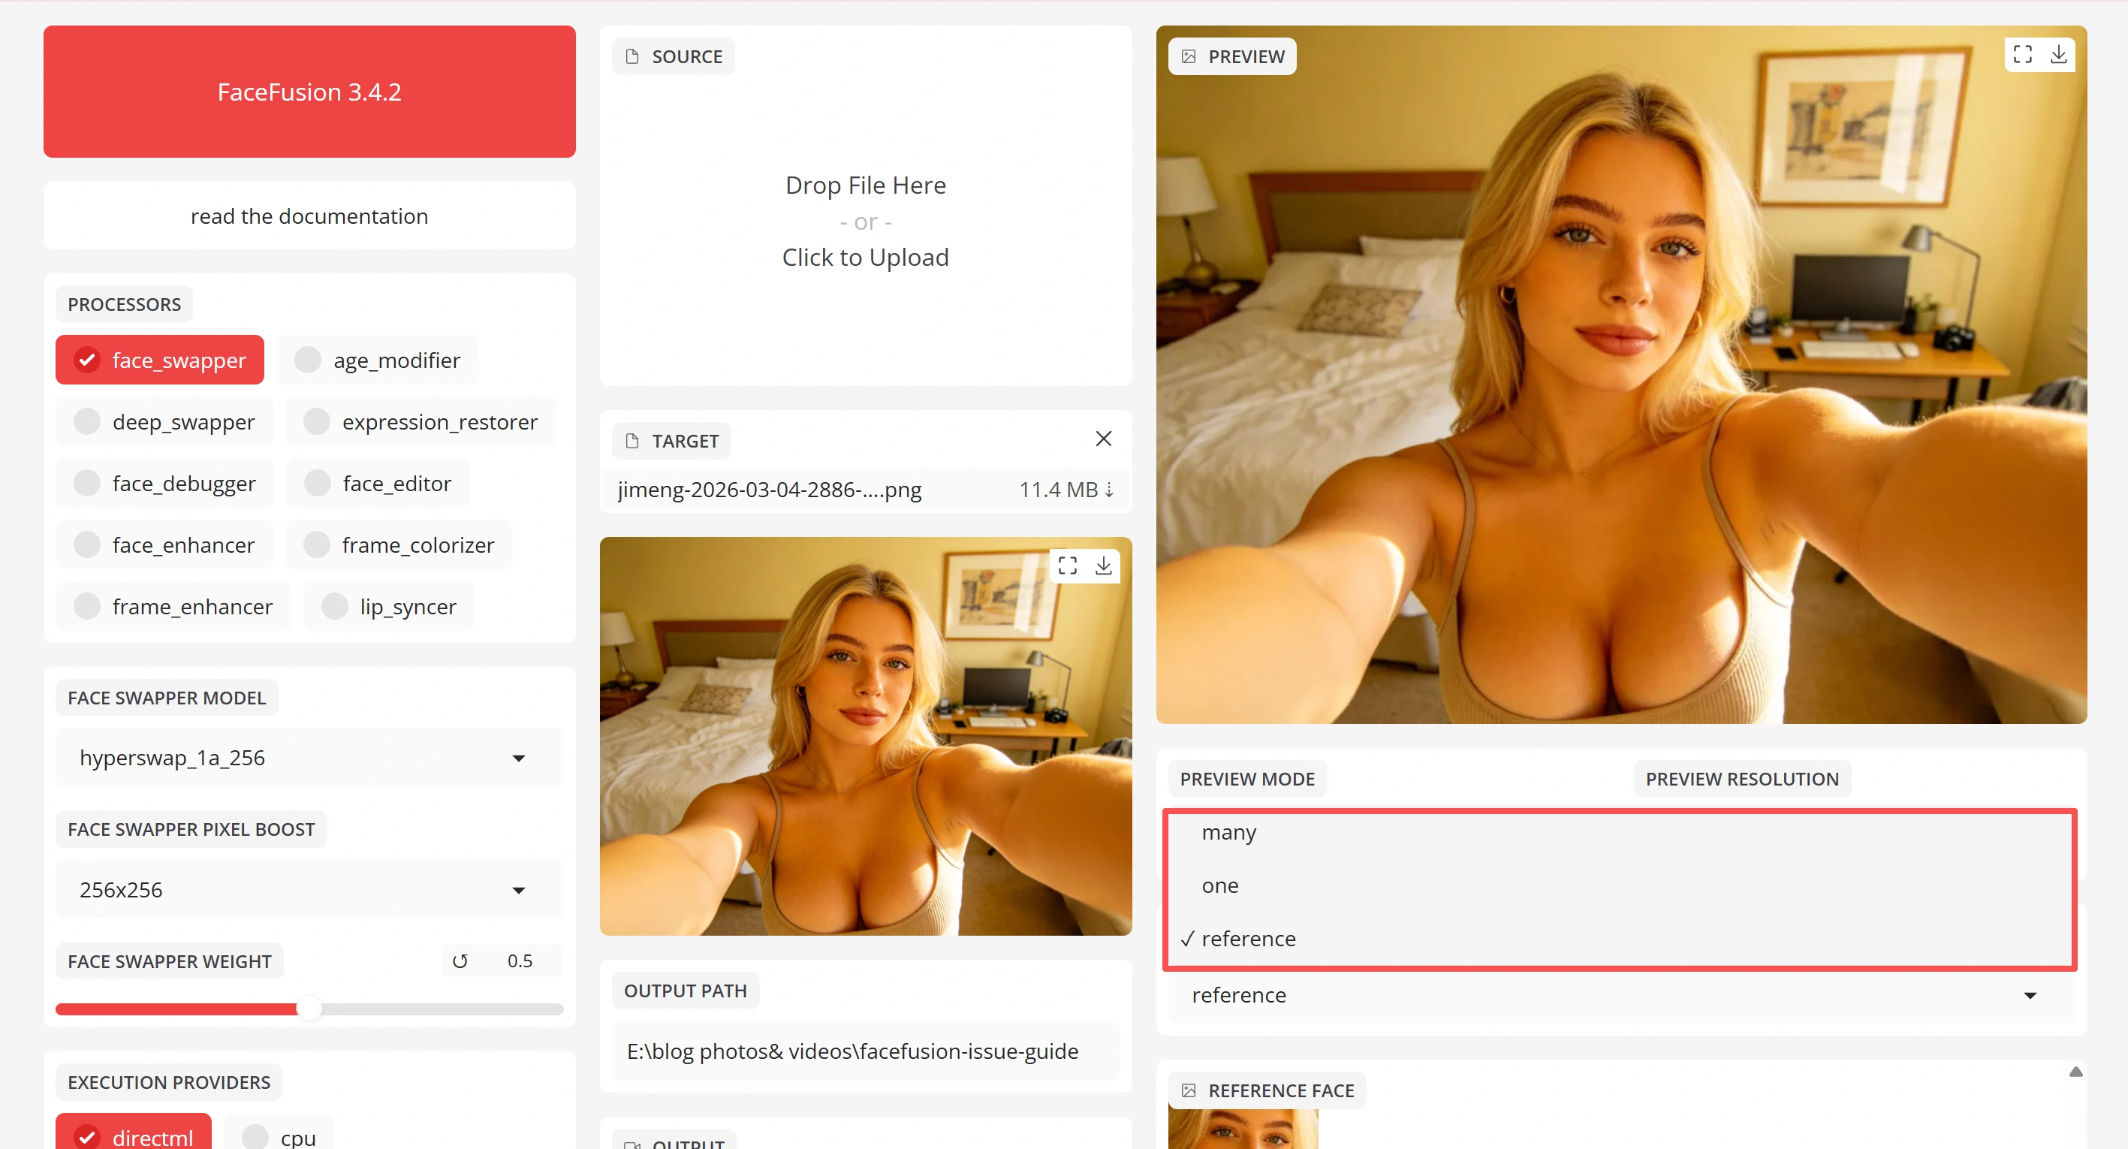Open the reference mode dropdown below the list
2128x1149 pixels.
[x=1621, y=995]
